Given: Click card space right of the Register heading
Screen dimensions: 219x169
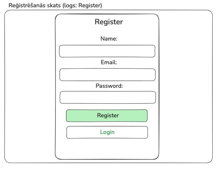Looking at the screenshot, I should (142, 22).
